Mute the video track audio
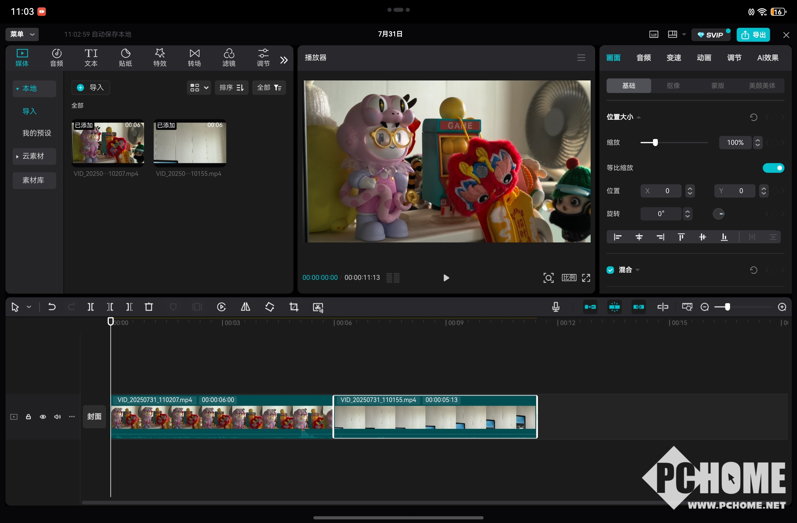The width and height of the screenshot is (797, 523). (x=57, y=417)
